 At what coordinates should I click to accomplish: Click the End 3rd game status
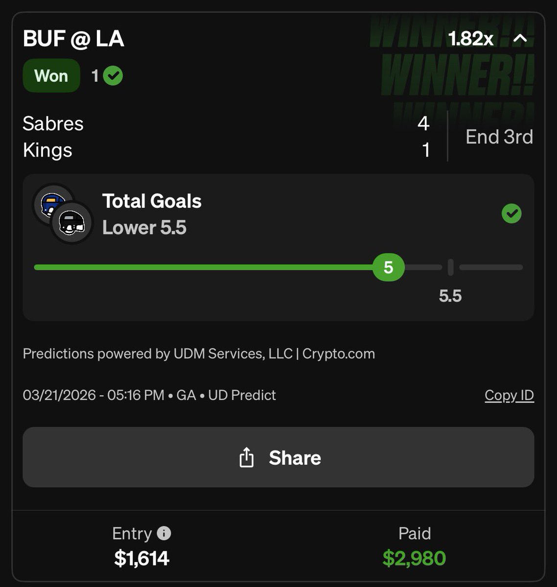[499, 137]
